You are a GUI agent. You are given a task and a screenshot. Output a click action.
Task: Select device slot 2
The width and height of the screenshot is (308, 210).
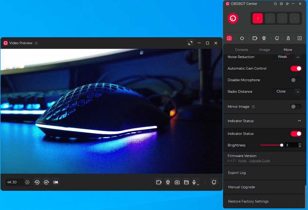[x=270, y=18]
